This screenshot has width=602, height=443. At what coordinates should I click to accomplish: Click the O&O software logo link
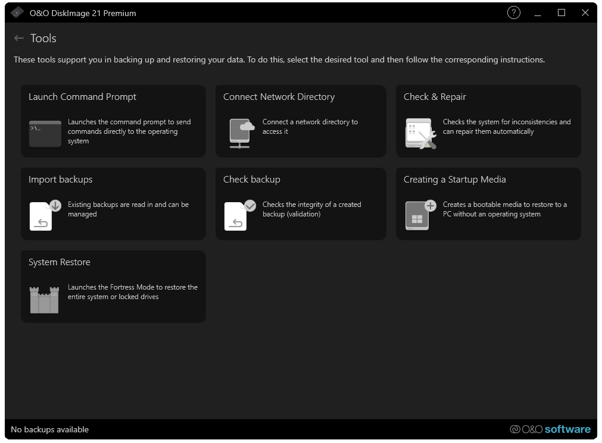(550, 429)
